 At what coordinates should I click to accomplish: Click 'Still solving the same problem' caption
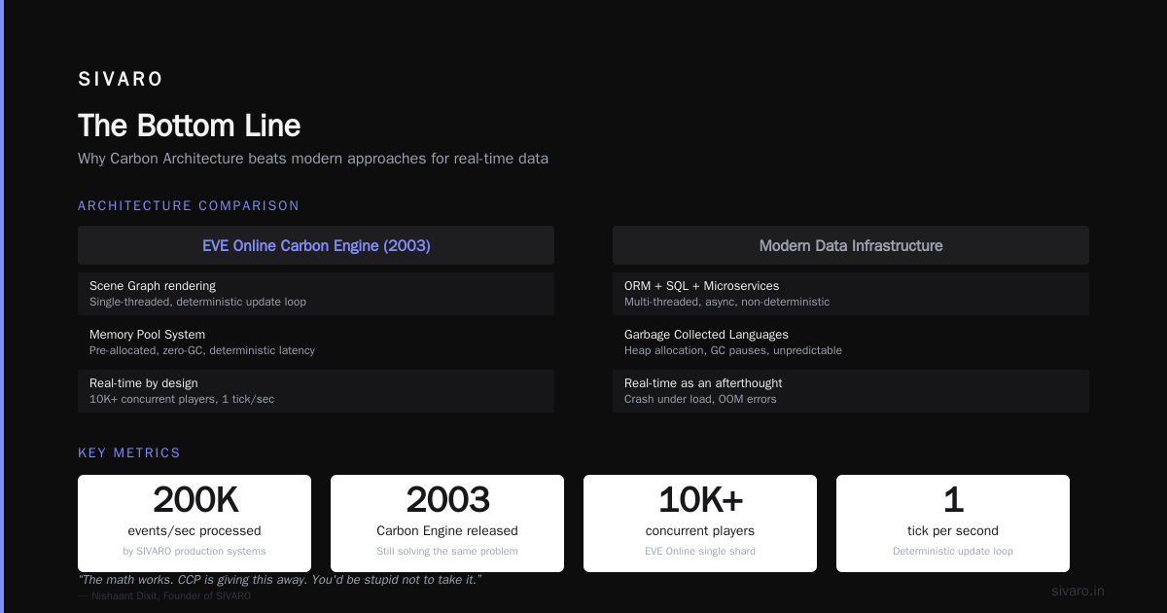click(447, 552)
